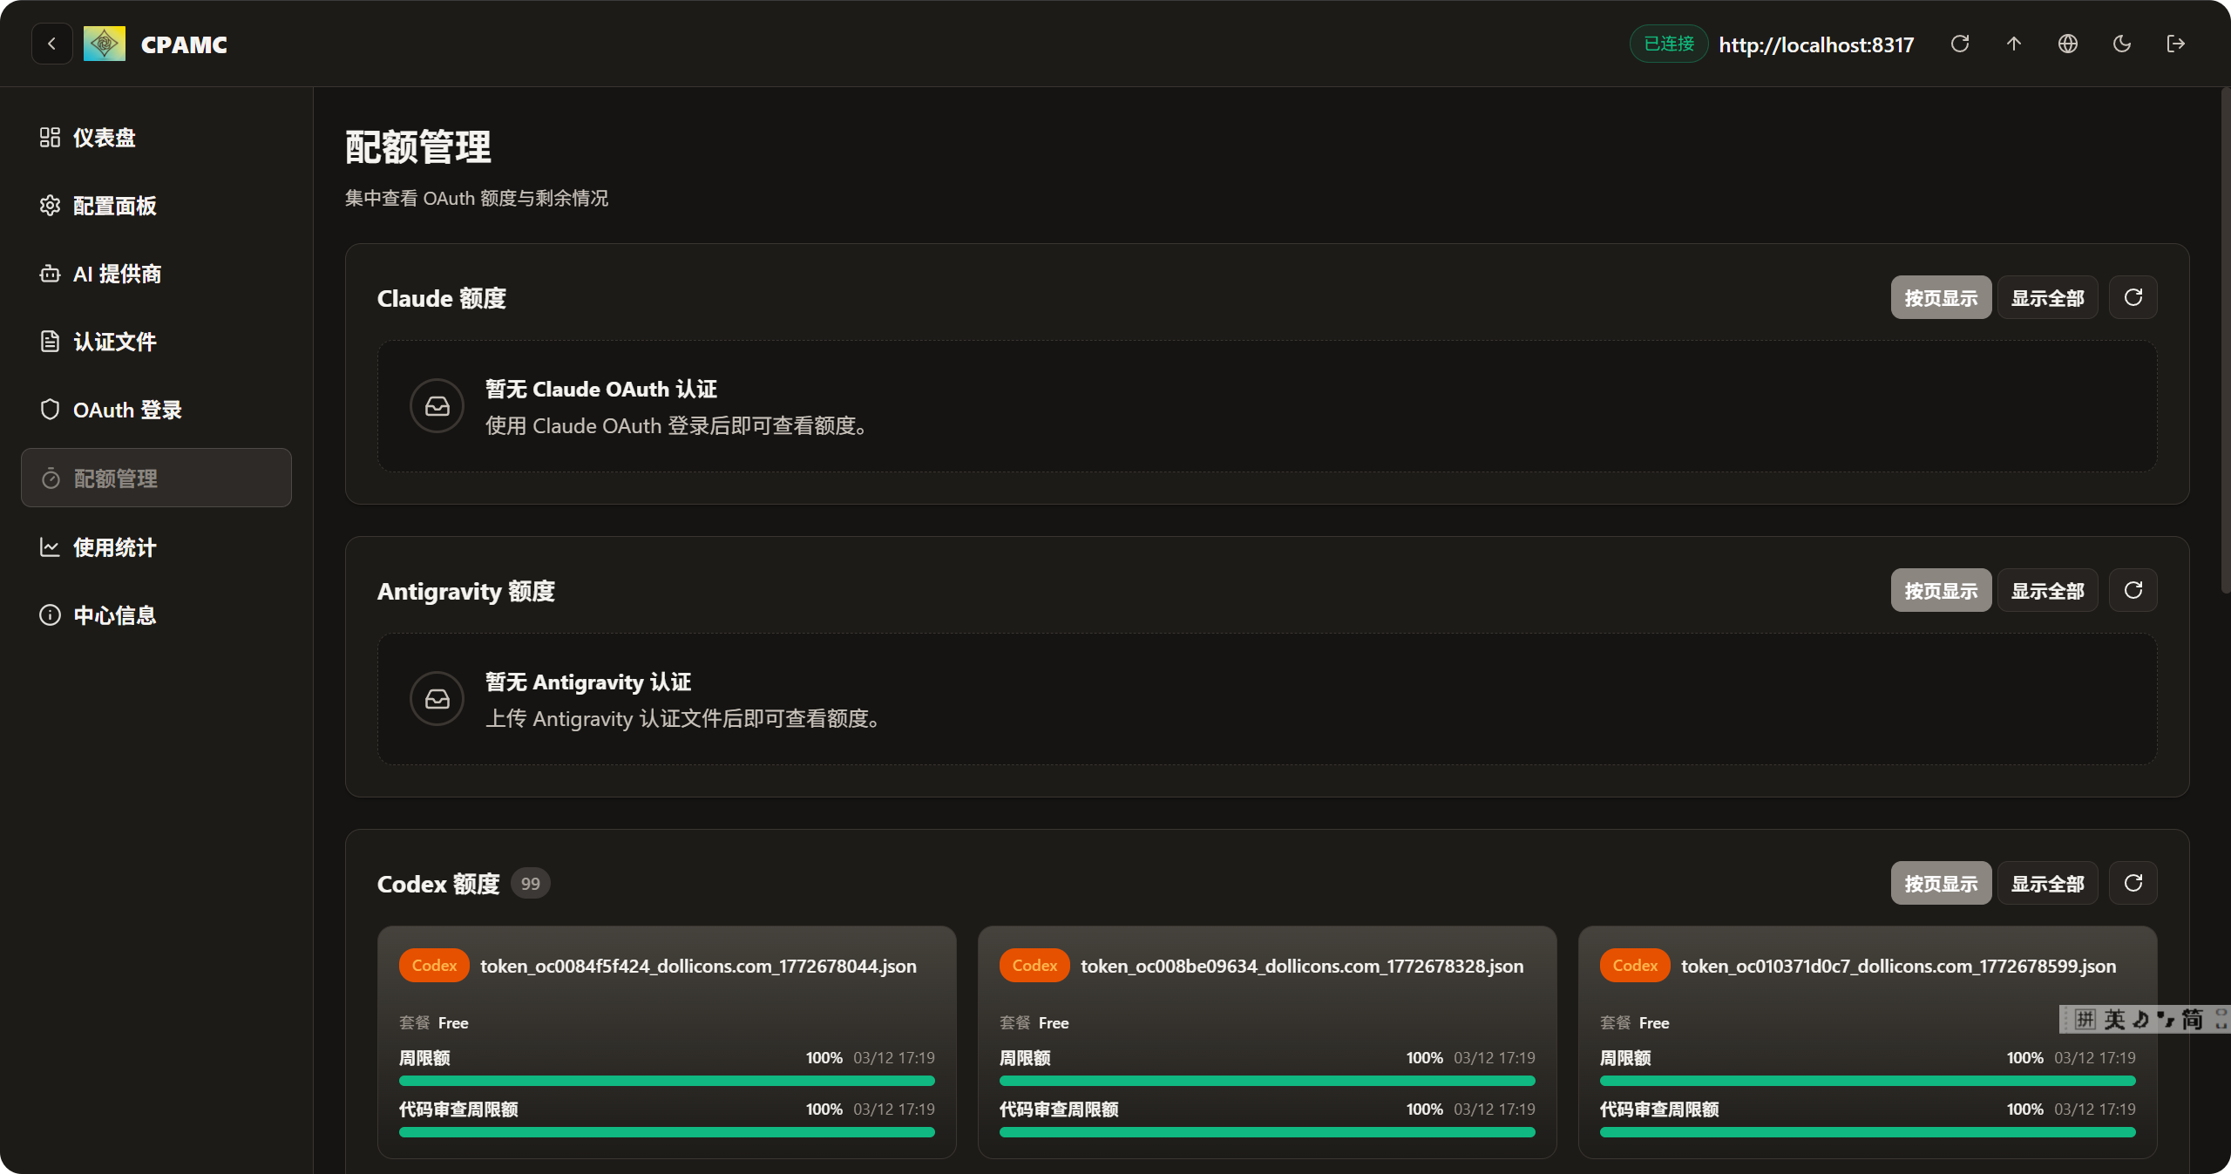Click the token_oc008be09634 Codex card filename

[1302, 966]
